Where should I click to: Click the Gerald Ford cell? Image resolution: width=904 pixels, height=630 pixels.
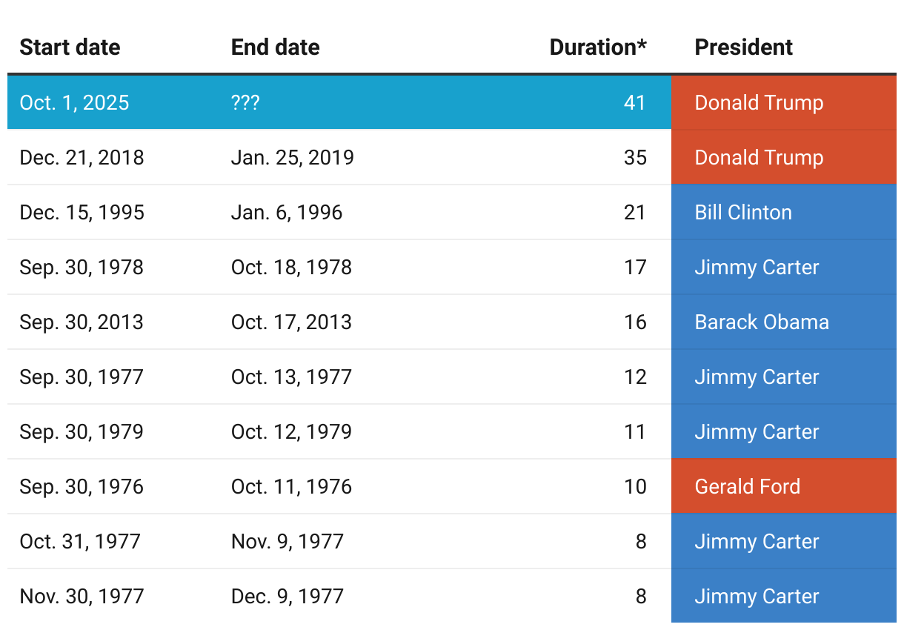747,487
